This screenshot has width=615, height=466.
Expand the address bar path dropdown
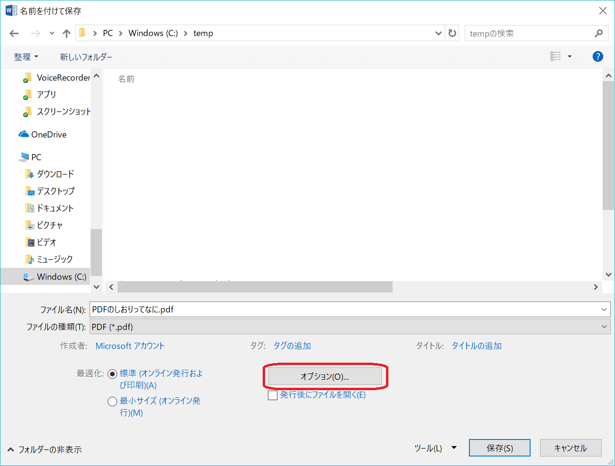coord(438,33)
